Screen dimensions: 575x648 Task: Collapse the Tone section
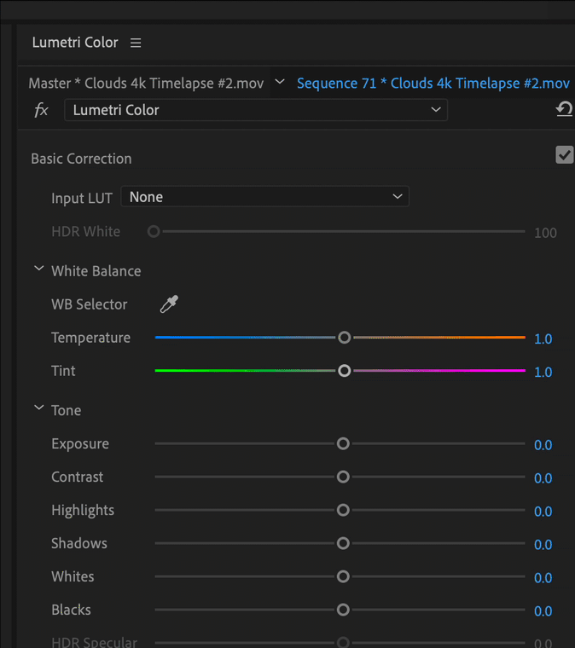pos(38,409)
